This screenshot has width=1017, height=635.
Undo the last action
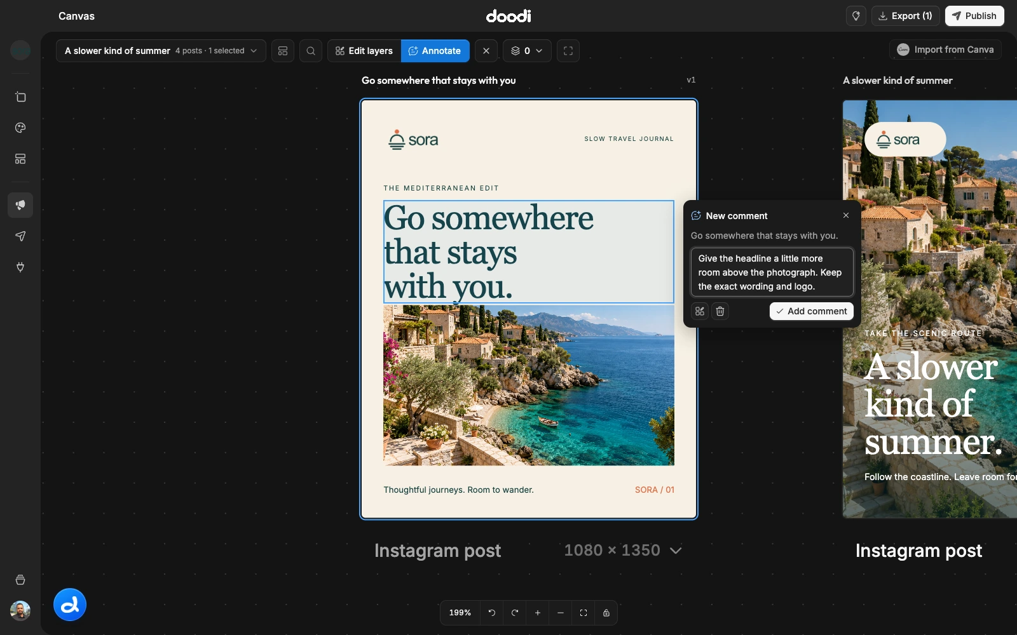(492, 613)
